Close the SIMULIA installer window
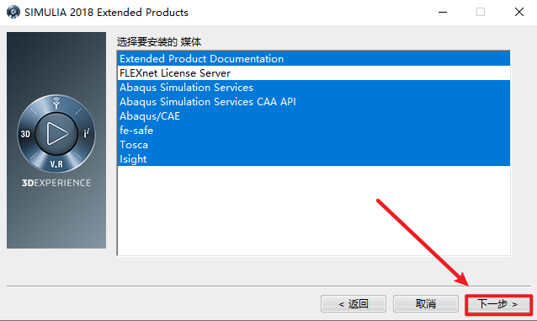Screen dimensions: 537x321 tap(519, 12)
